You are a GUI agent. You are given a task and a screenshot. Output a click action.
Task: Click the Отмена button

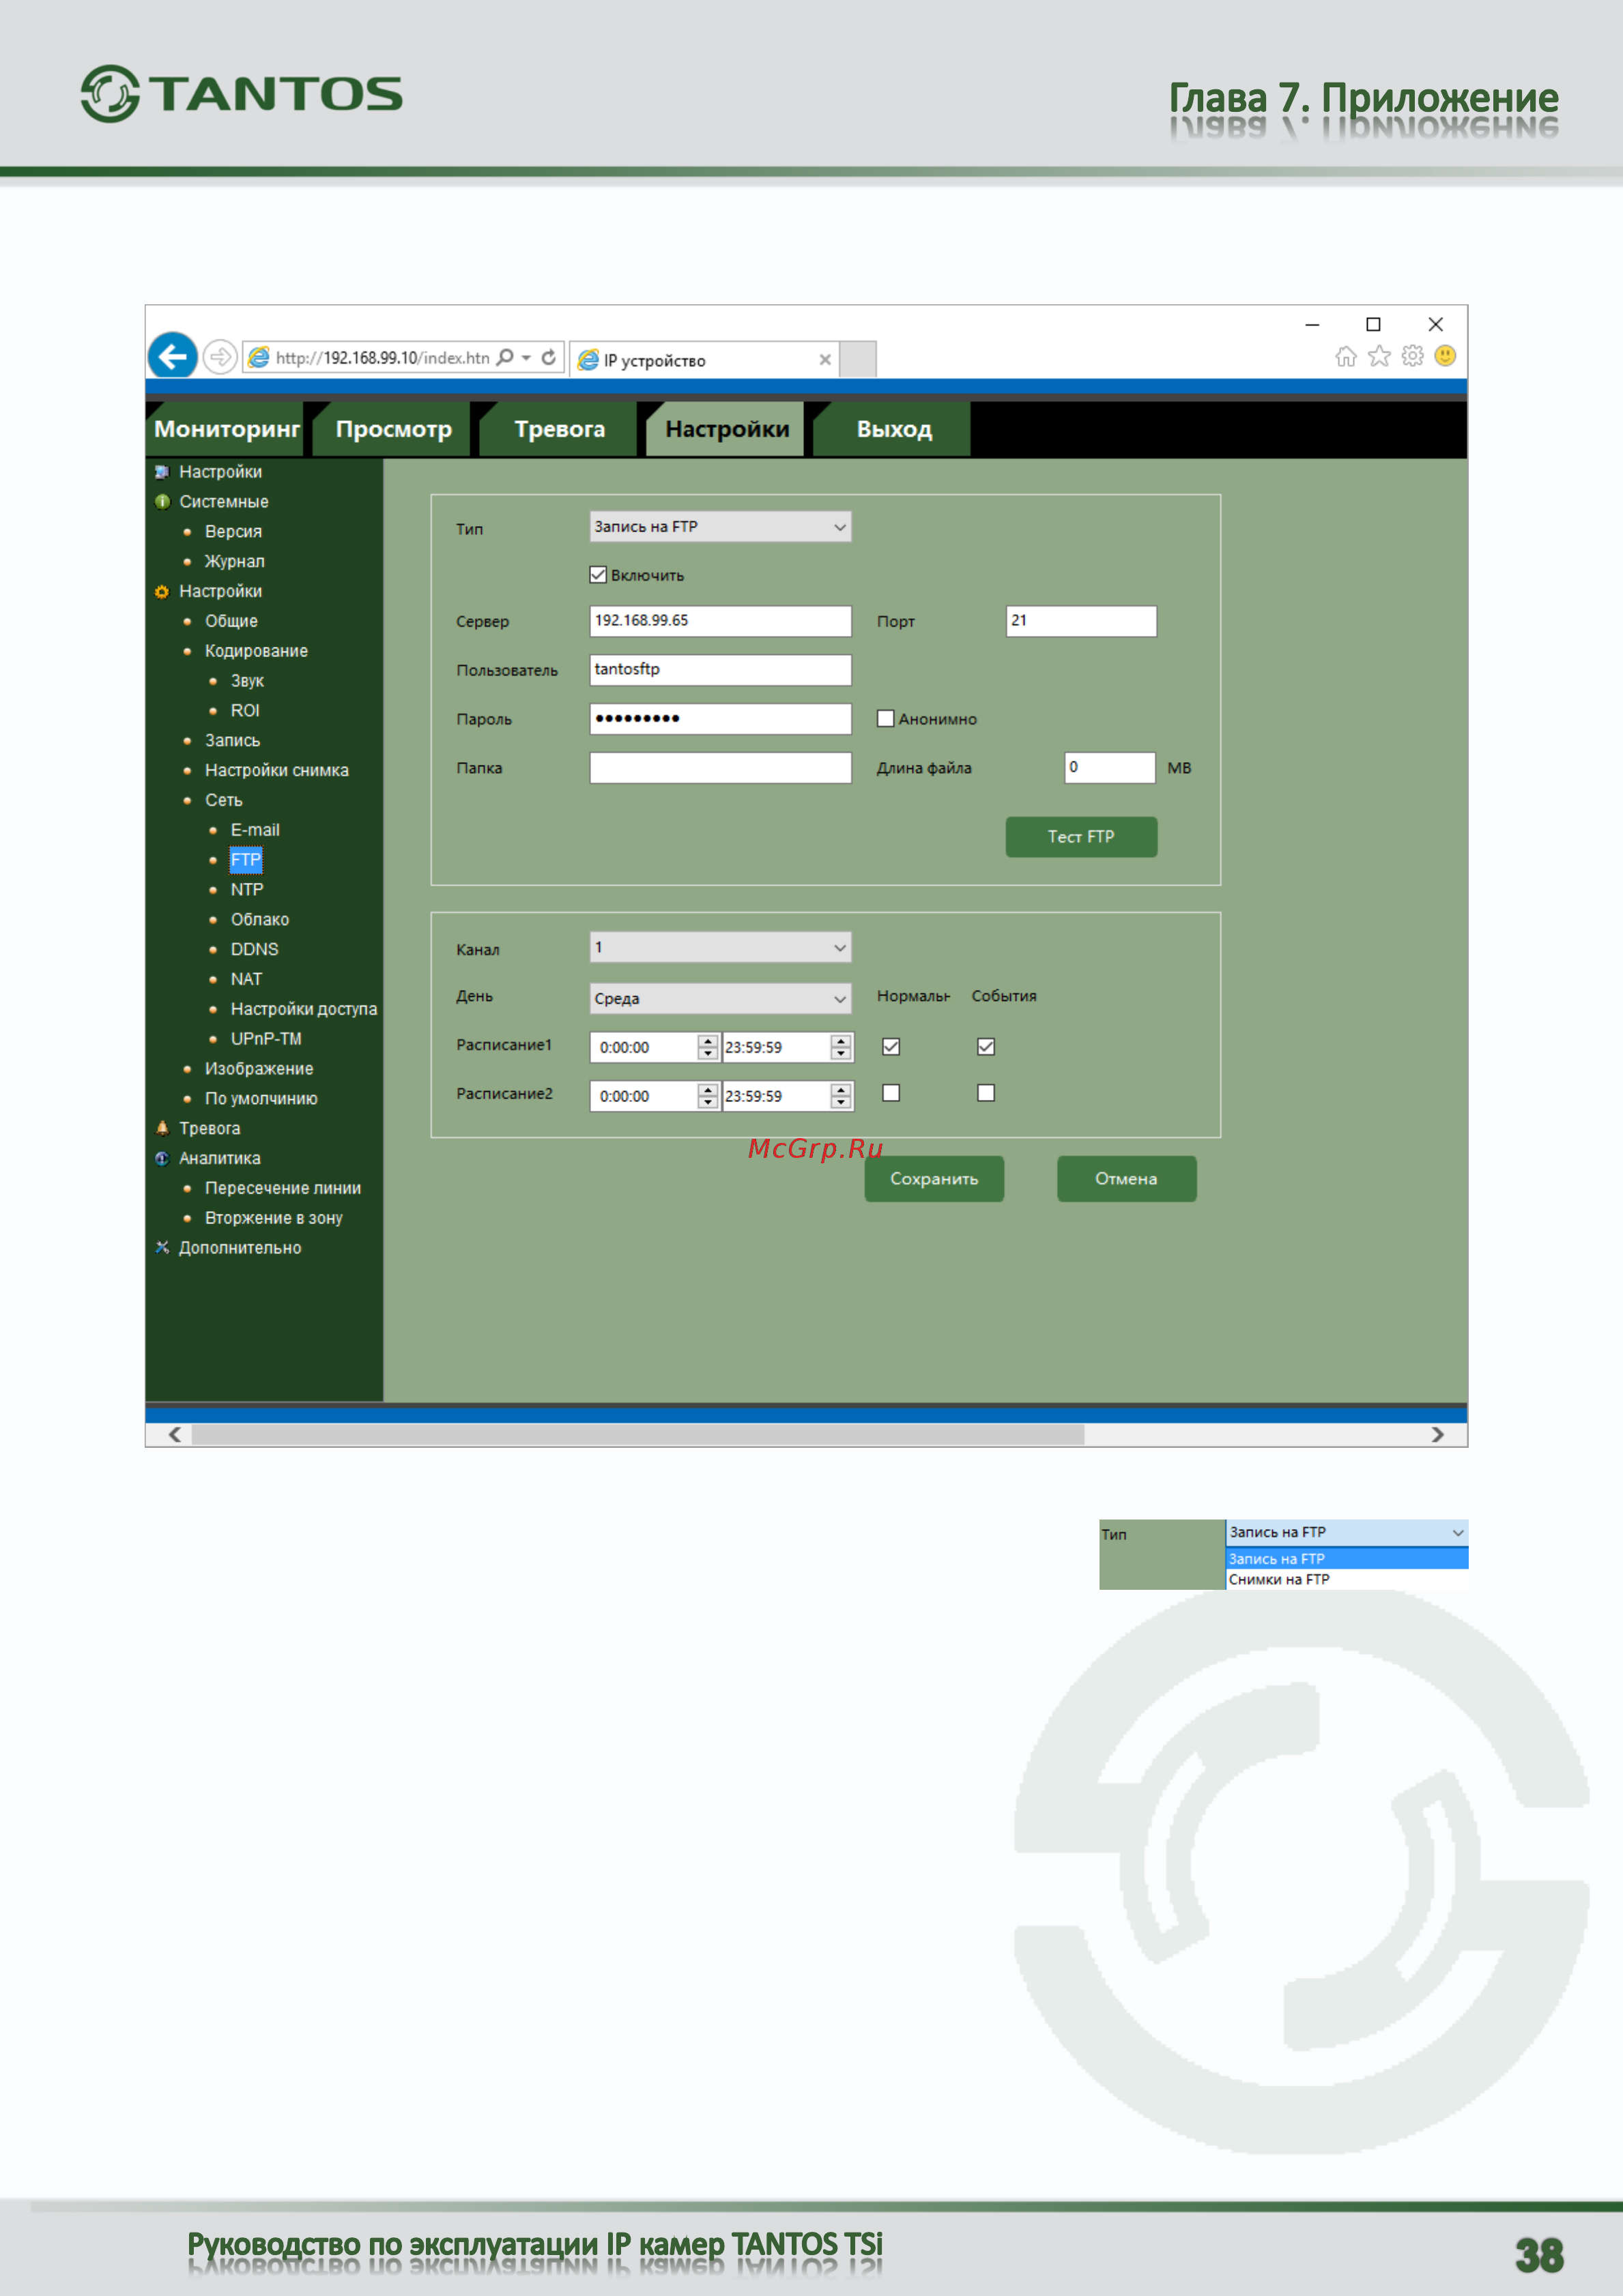pyautogui.click(x=1126, y=1179)
